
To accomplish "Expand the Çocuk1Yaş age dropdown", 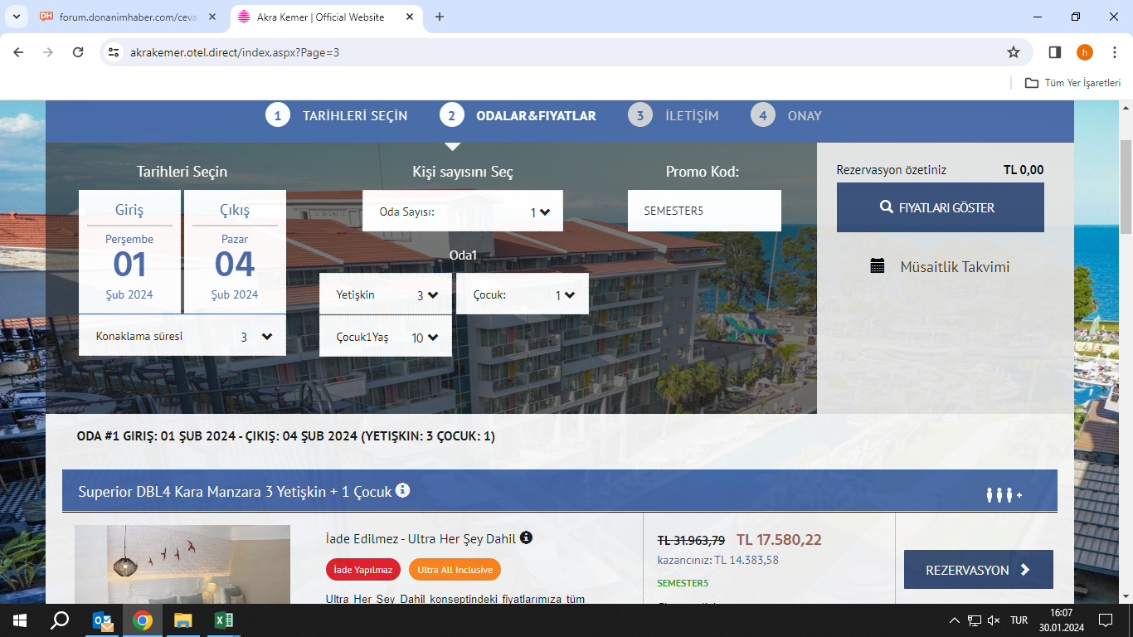I will 386,337.
